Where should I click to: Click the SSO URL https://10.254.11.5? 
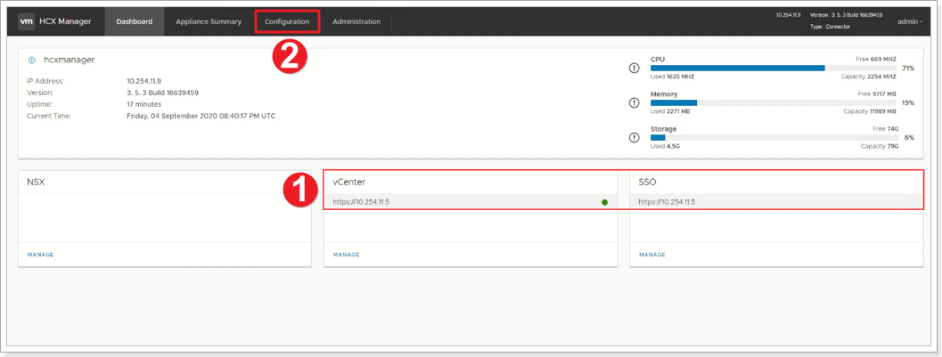667,202
